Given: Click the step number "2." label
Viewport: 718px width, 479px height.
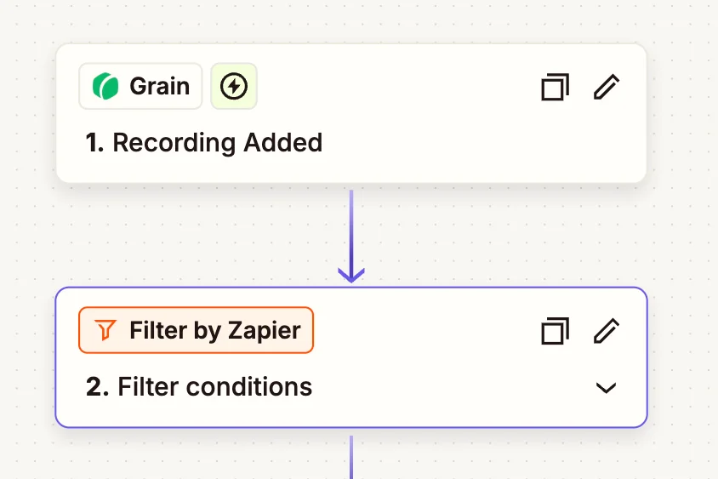Looking at the screenshot, I should [x=97, y=387].
